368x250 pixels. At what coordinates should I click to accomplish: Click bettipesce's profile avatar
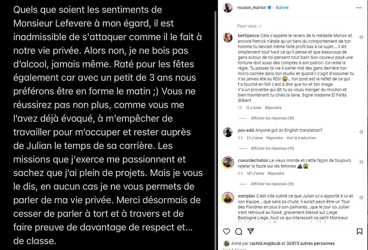228,38
